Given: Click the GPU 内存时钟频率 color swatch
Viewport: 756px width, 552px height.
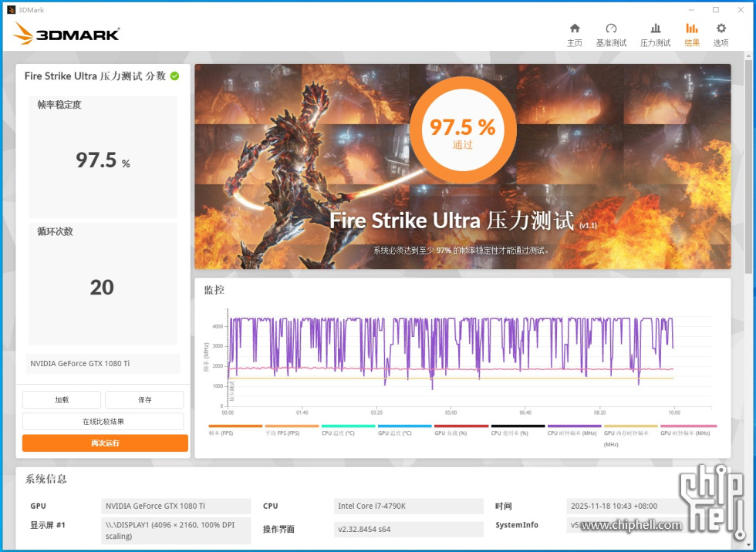Looking at the screenshot, I should pos(630,426).
